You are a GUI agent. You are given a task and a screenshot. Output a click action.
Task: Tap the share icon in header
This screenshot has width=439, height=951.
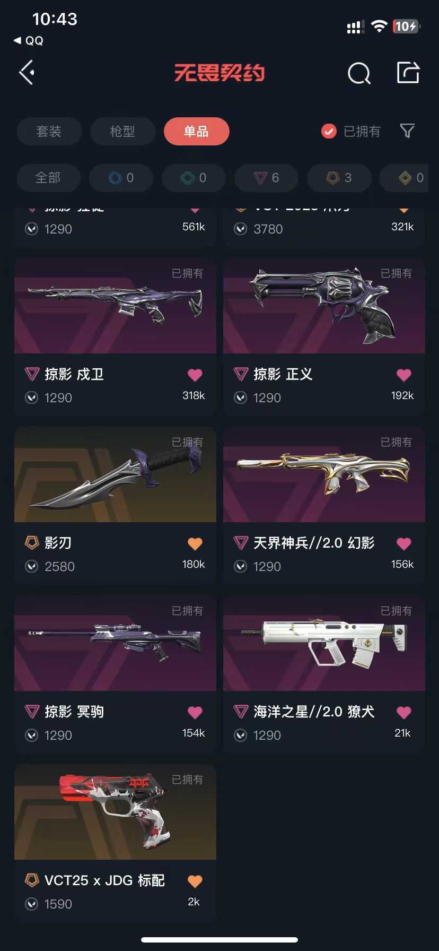click(408, 73)
